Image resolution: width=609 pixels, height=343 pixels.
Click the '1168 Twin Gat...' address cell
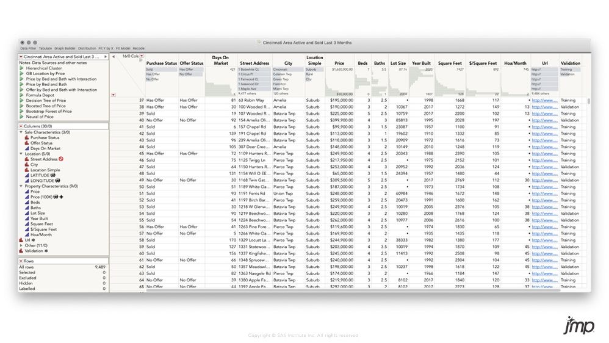point(254,180)
